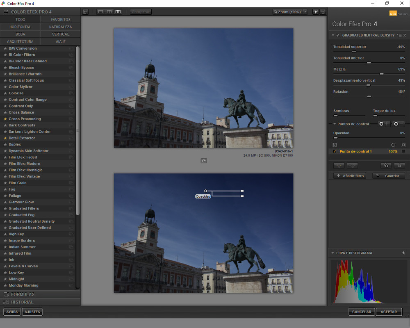Collapse the Puntos de control section

point(335,123)
